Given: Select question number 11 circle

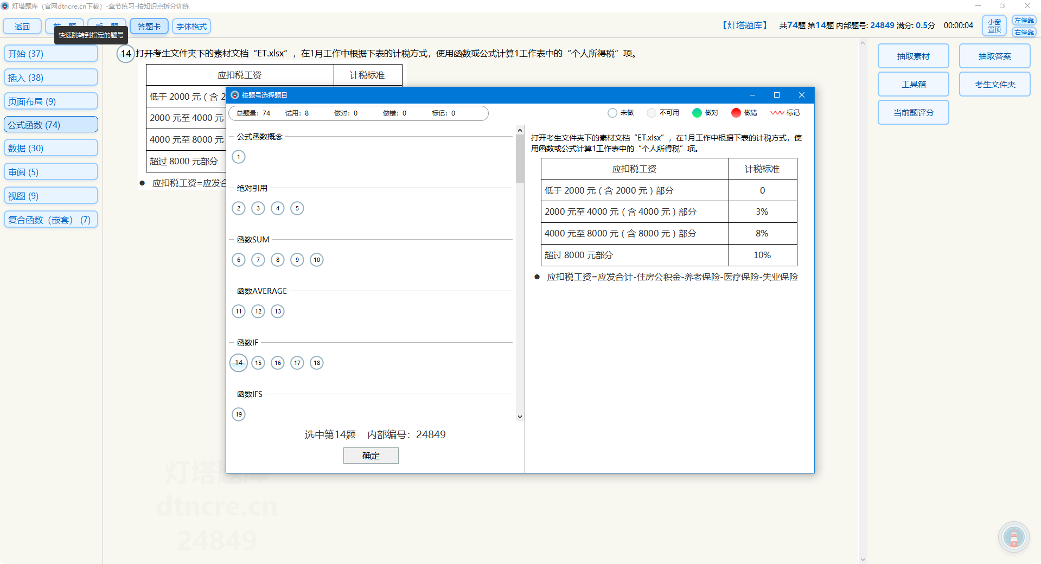Looking at the screenshot, I should coord(239,311).
